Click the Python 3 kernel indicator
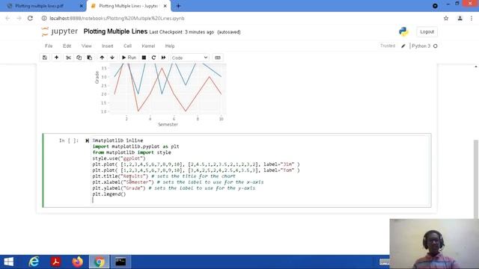This screenshot has height=269, width=479. click(x=421, y=46)
